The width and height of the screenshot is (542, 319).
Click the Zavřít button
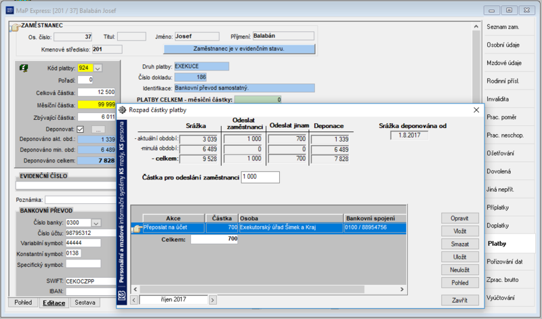pyautogui.click(x=460, y=300)
